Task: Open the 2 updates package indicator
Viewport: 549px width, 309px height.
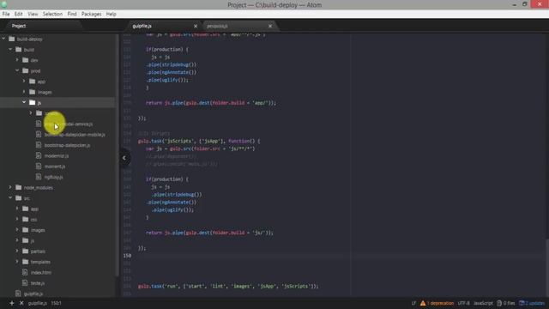Action: click(532, 303)
